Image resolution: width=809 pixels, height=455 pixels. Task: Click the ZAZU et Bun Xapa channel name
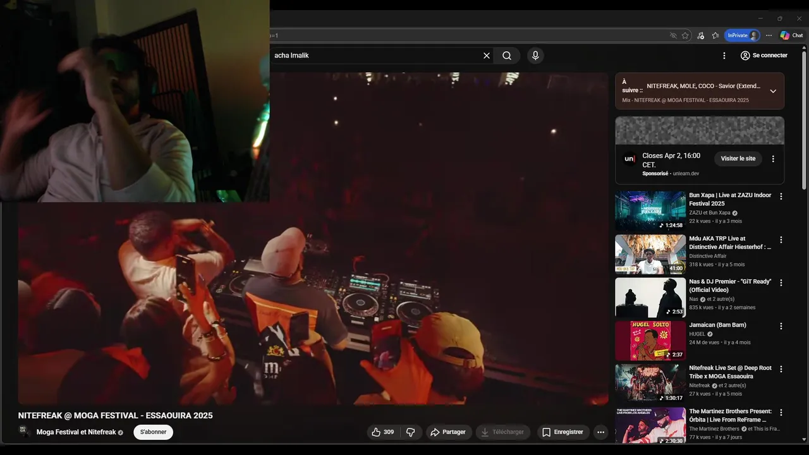(710, 213)
